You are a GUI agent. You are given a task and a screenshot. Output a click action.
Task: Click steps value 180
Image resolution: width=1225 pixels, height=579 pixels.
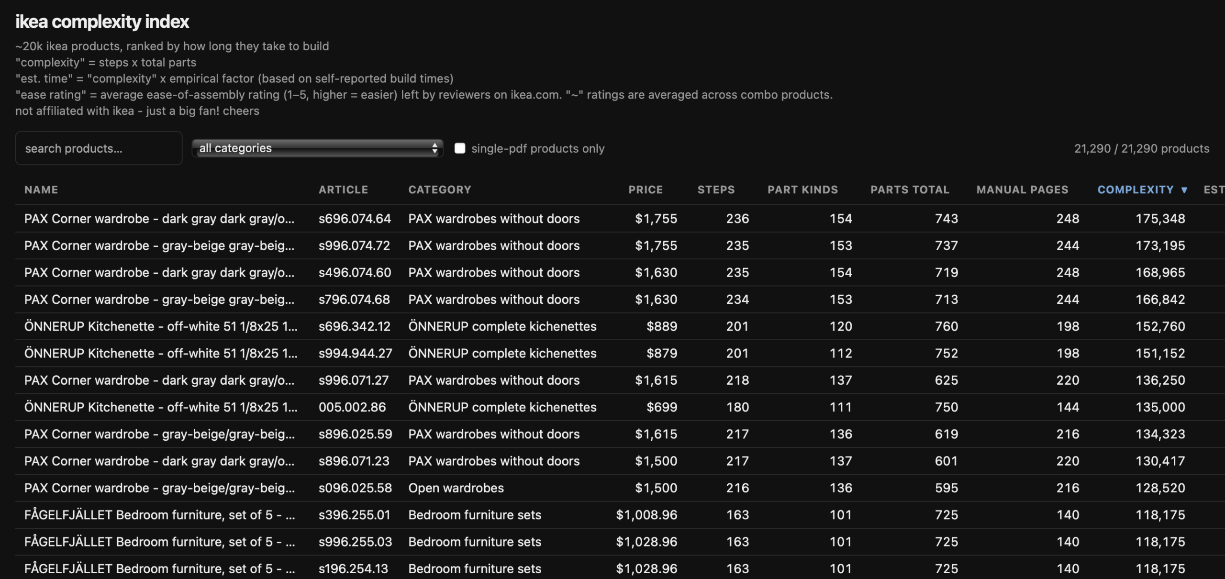pos(737,407)
